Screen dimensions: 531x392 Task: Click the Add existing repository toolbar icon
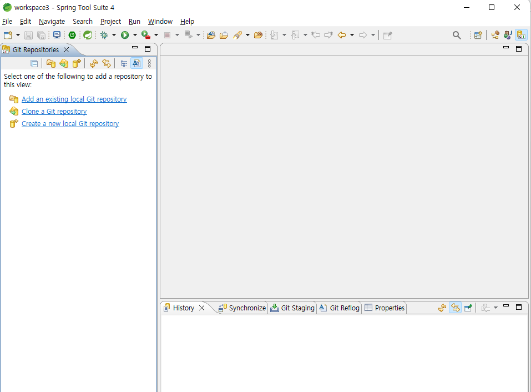[x=51, y=63]
